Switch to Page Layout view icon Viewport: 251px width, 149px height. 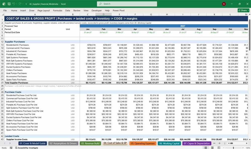click(212, 147)
